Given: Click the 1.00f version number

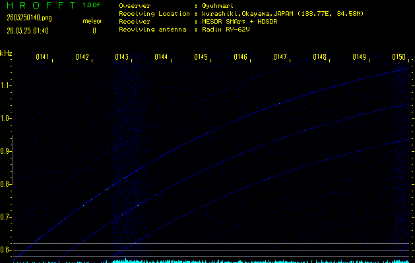Looking at the screenshot, I should pyautogui.click(x=92, y=5).
